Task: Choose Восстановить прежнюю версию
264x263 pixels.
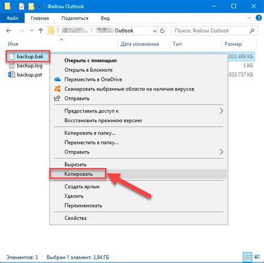Action: (x=139, y=121)
